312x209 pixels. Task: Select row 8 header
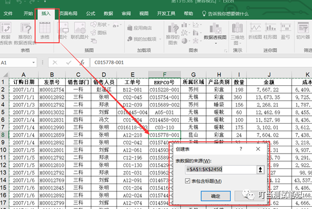[x=4, y=135]
